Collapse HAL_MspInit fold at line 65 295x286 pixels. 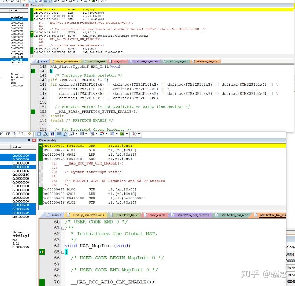(63, 252)
